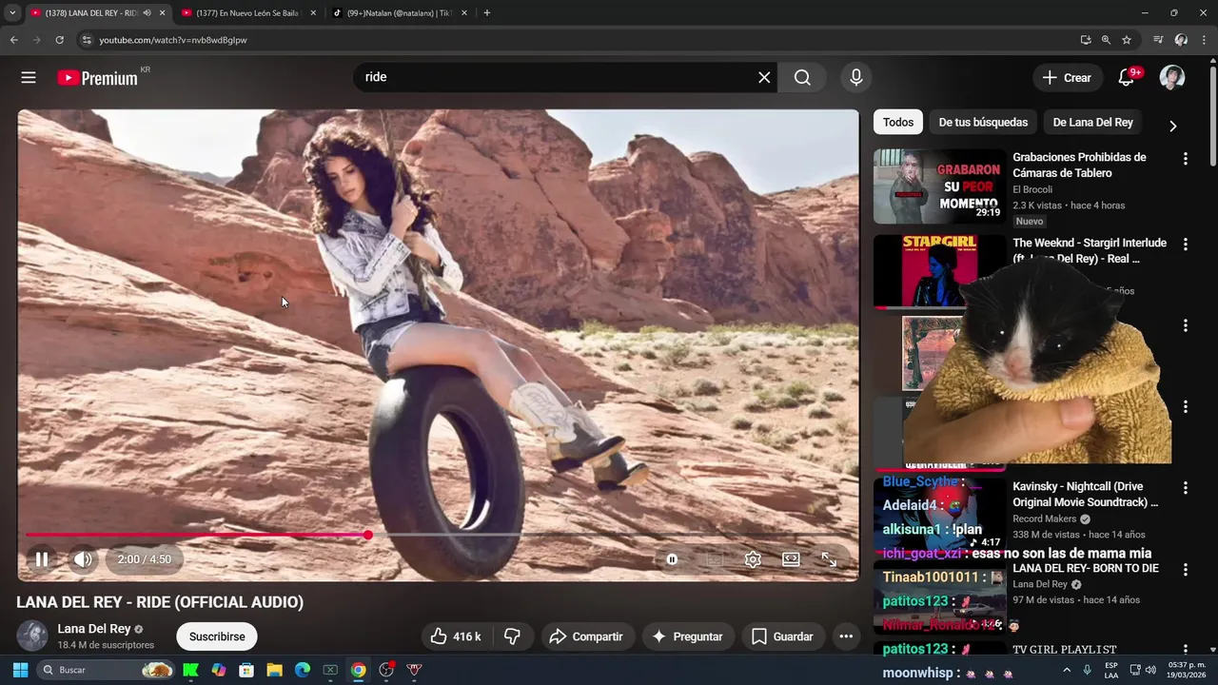Click the Guardar button

click(782, 636)
